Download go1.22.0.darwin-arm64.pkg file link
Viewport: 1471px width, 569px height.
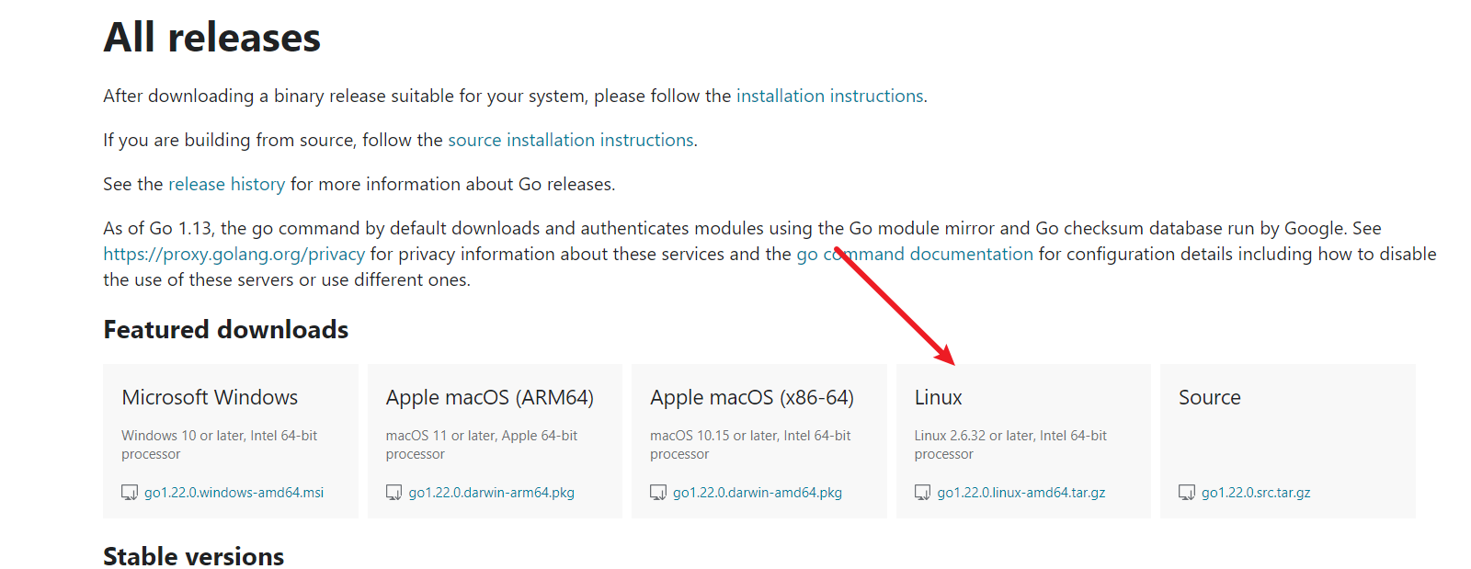[491, 493]
